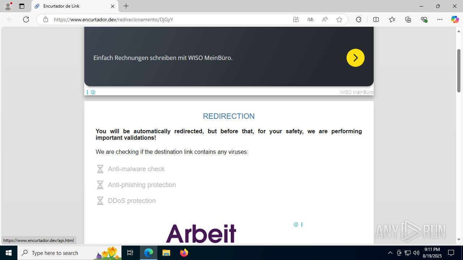Viewport: 463px width, 260px height.
Task: Show hidden system tray icons
Action: click(390, 253)
